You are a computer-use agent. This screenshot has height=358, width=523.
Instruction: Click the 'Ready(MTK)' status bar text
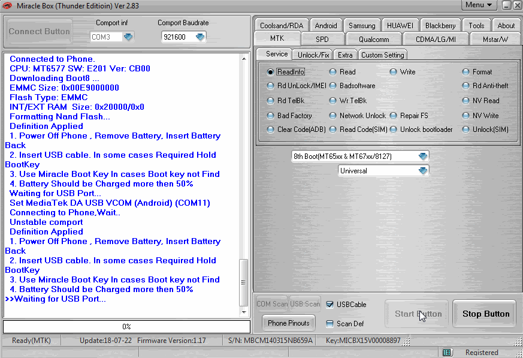[x=31, y=340]
